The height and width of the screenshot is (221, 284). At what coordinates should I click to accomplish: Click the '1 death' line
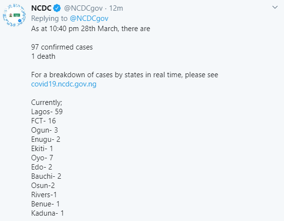pyautogui.click(x=43, y=56)
